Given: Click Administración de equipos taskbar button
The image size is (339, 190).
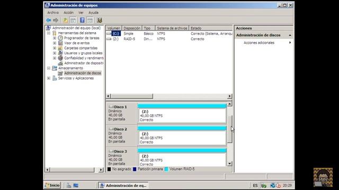Looking at the screenshot, I should tap(123, 185).
